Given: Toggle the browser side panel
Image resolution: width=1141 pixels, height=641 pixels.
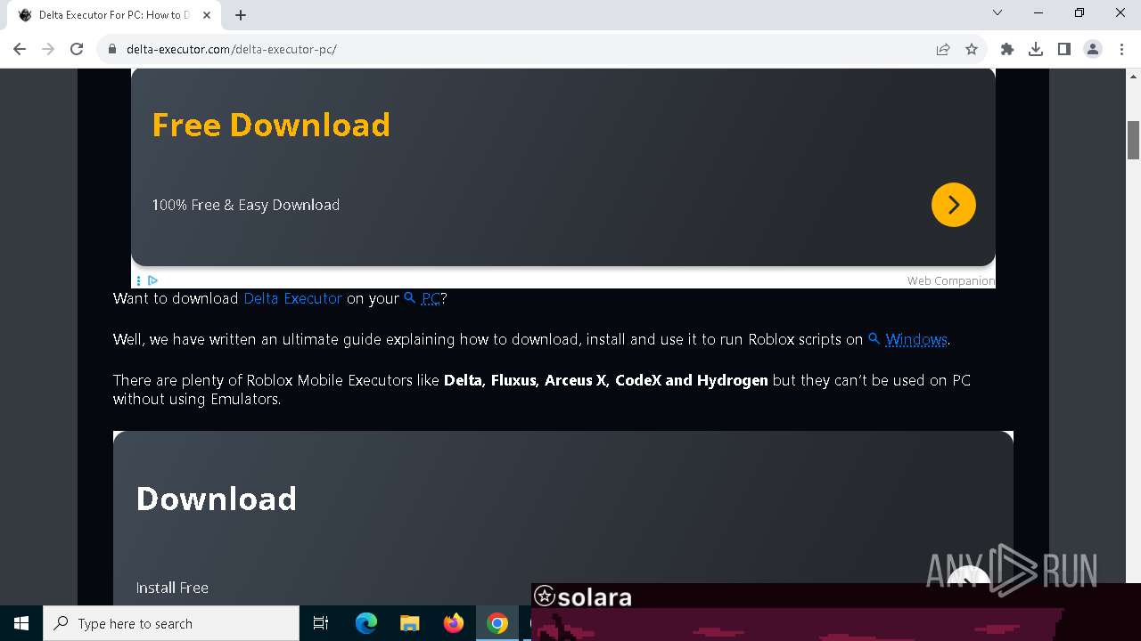Looking at the screenshot, I should (1064, 49).
